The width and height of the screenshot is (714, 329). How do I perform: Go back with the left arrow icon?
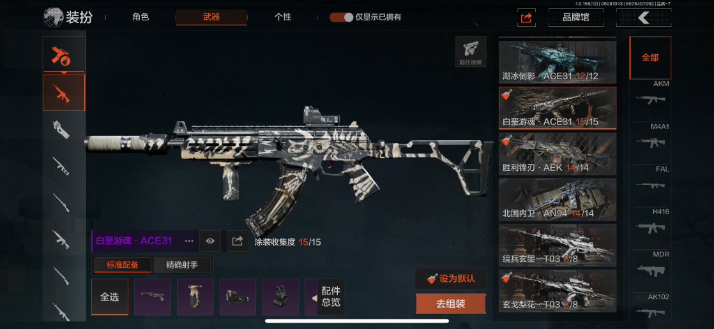tap(643, 18)
